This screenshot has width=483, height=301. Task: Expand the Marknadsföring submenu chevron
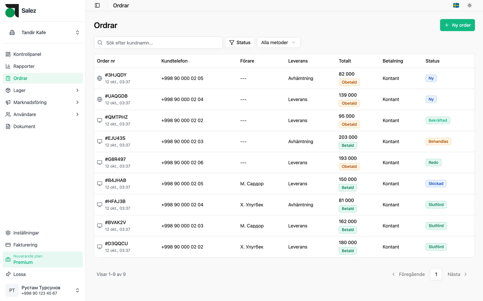pyautogui.click(x=77, y=102)
